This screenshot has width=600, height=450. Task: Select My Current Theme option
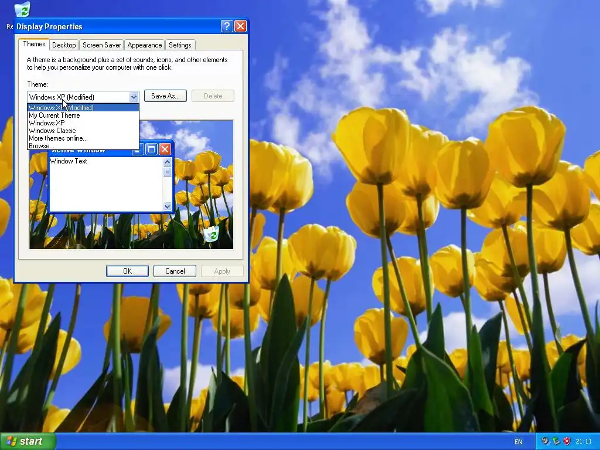83,115
